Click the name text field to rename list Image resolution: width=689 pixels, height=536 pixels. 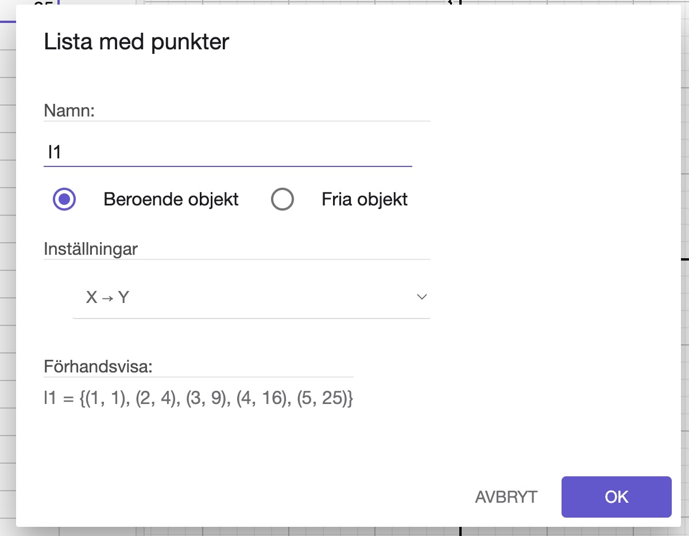(228, 151)
